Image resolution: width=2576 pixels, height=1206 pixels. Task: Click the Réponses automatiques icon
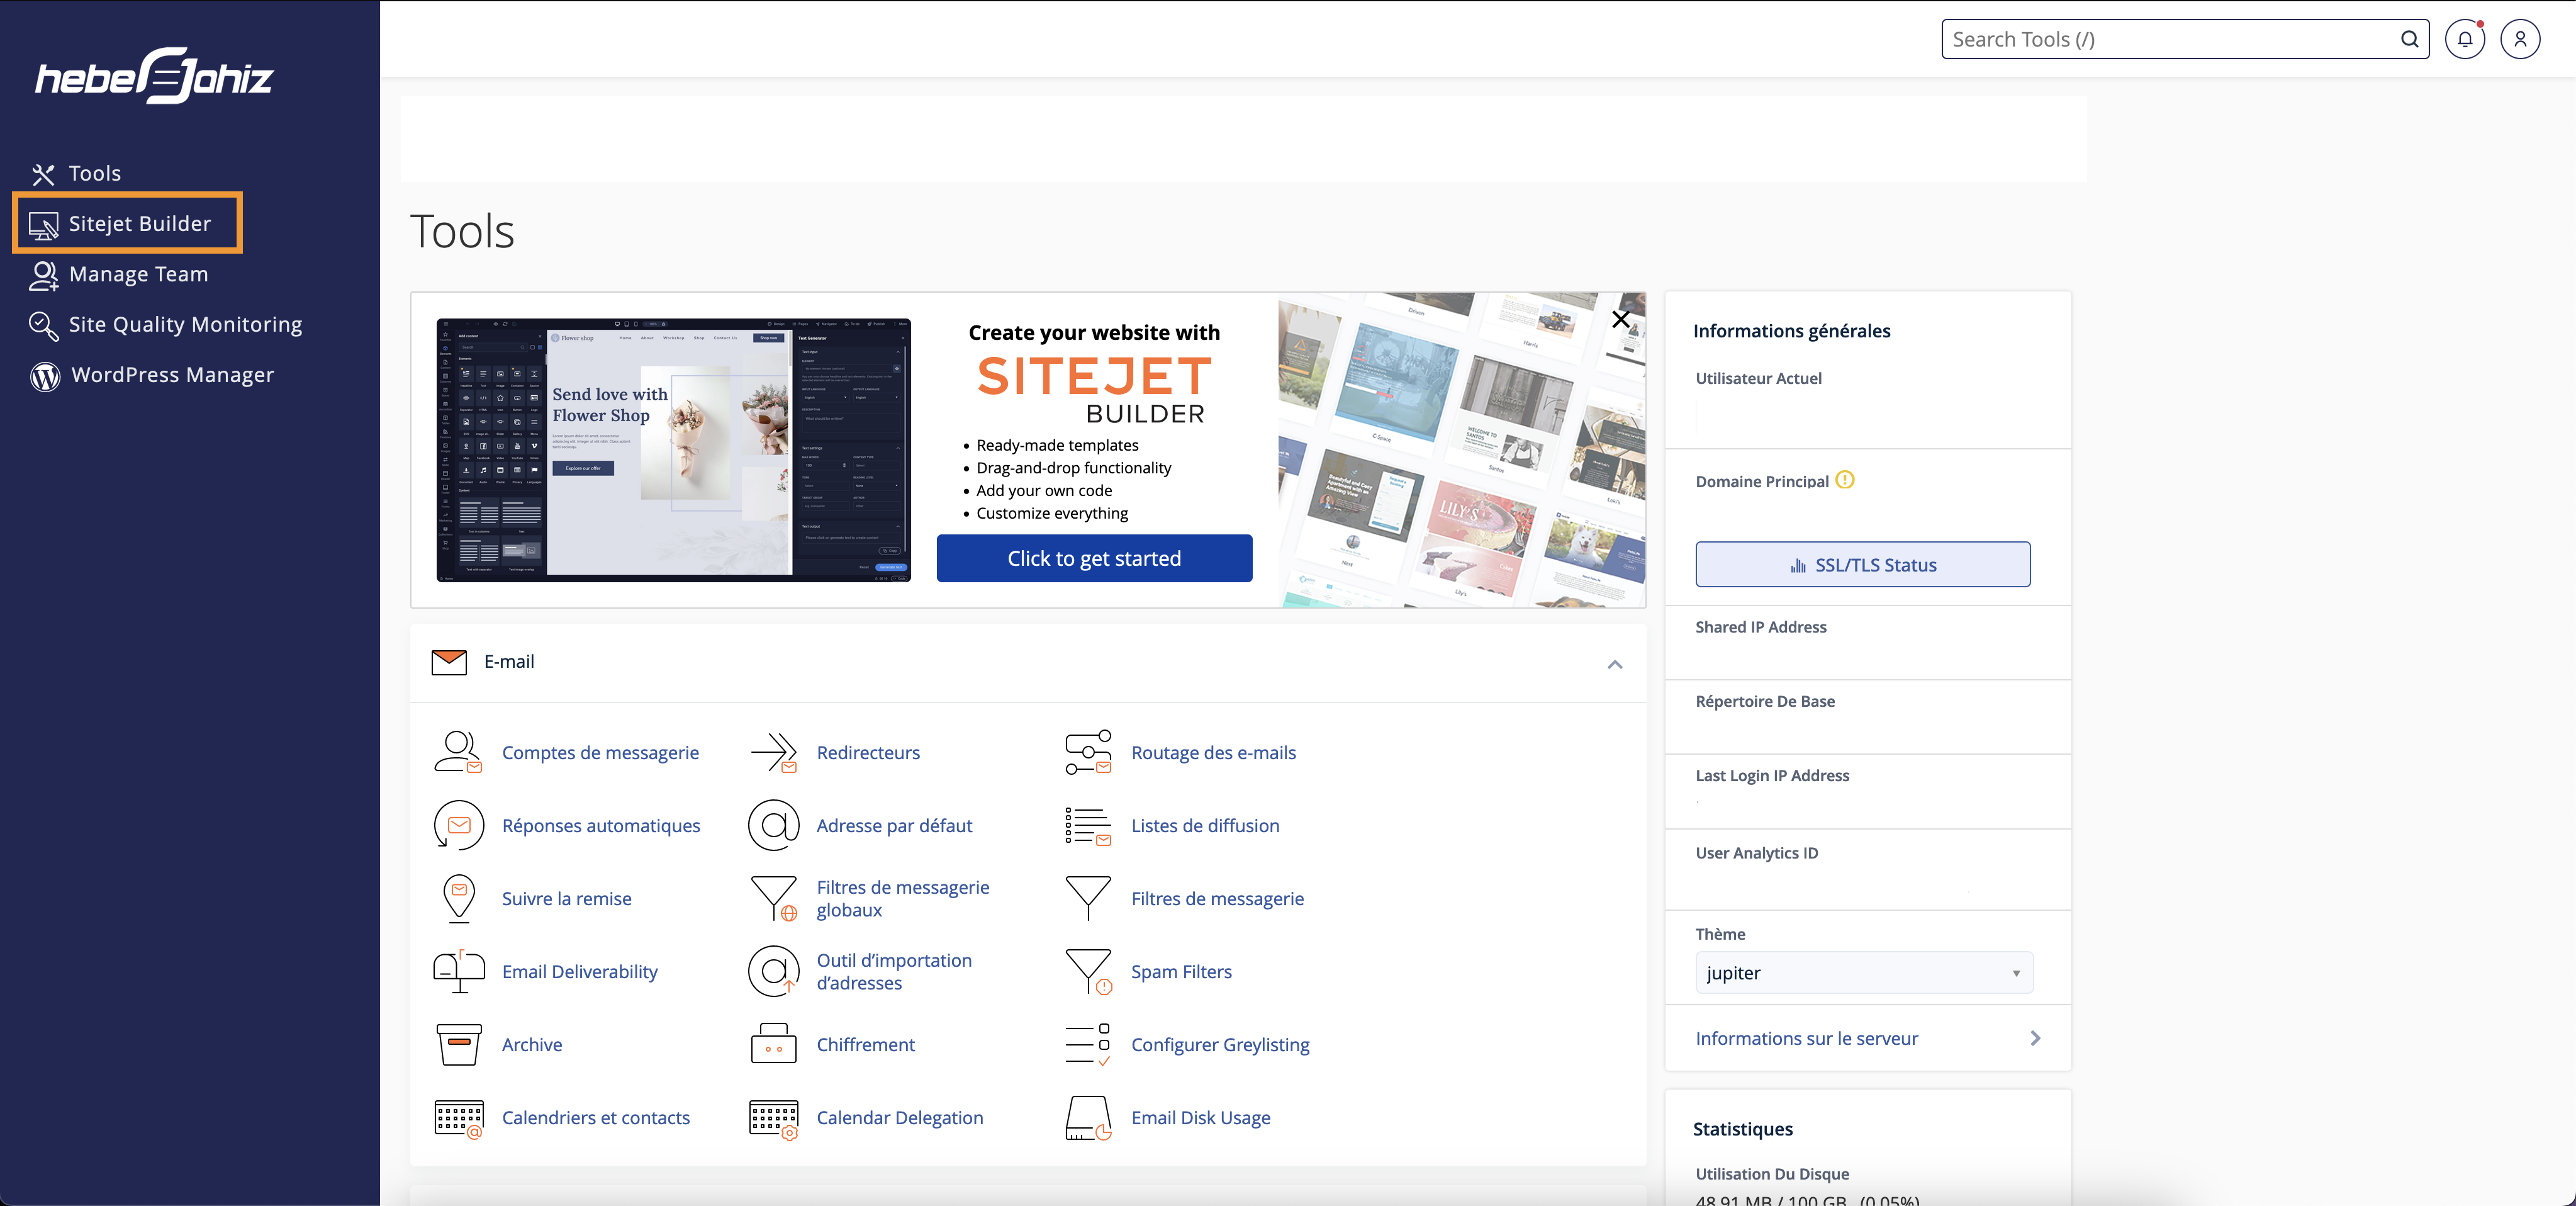pyautogui.click(x=458, y=825)
